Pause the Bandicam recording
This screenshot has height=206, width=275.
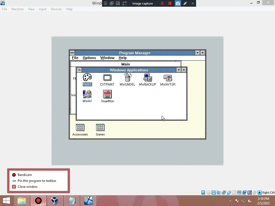(162, 3)
